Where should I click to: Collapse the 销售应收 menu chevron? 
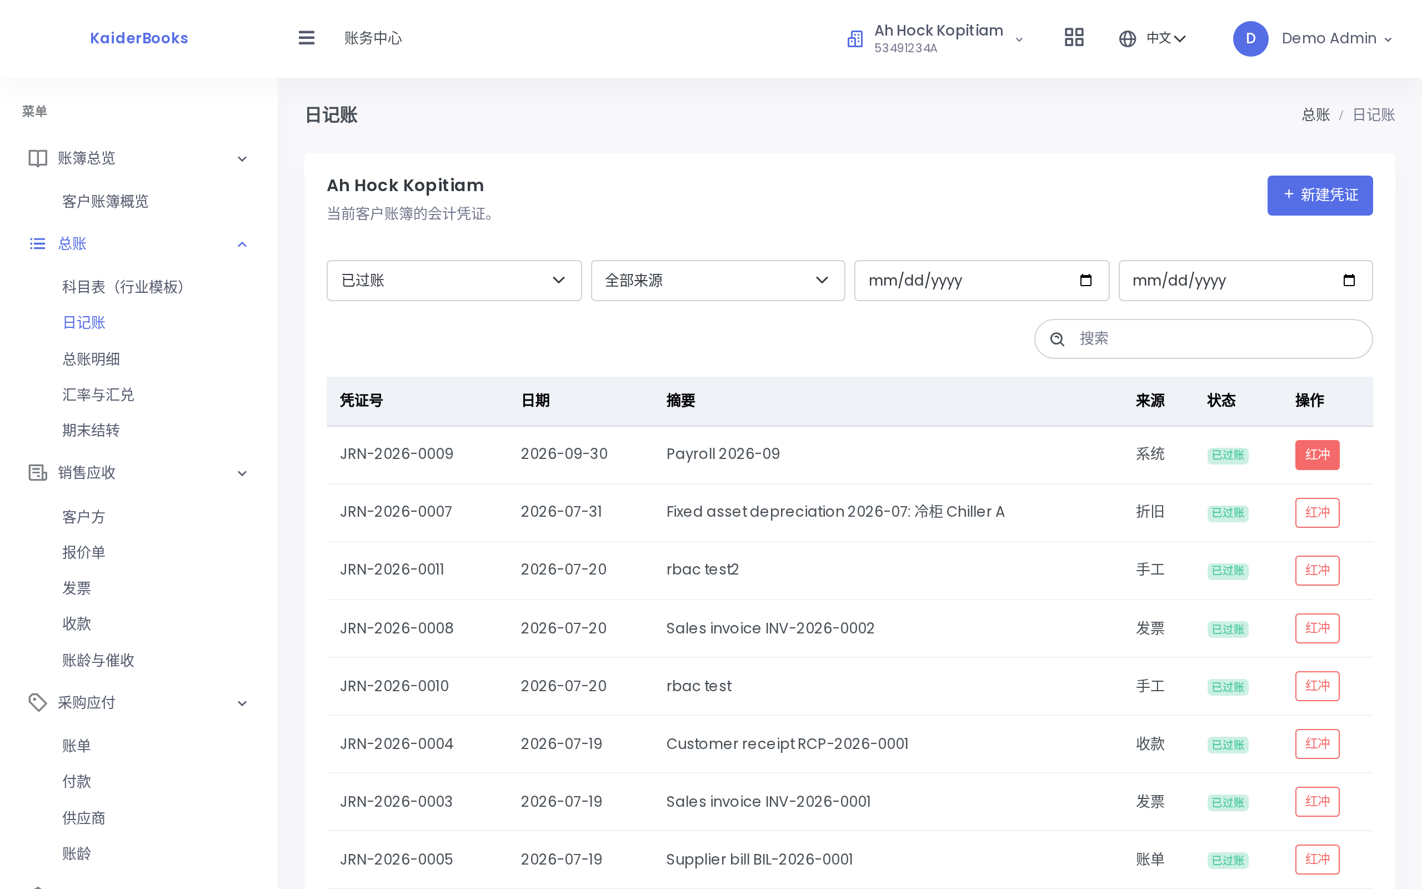(x=242, y=473)
